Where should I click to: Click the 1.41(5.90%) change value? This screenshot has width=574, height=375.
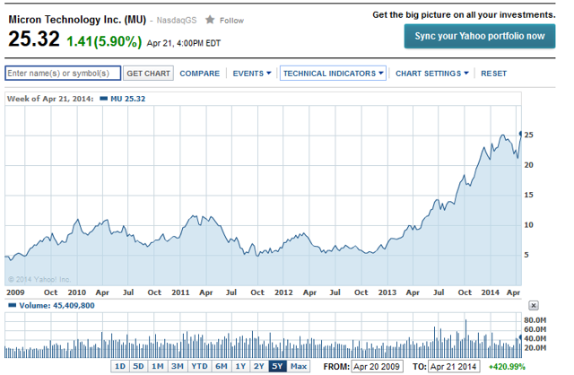tap(104, 41)
